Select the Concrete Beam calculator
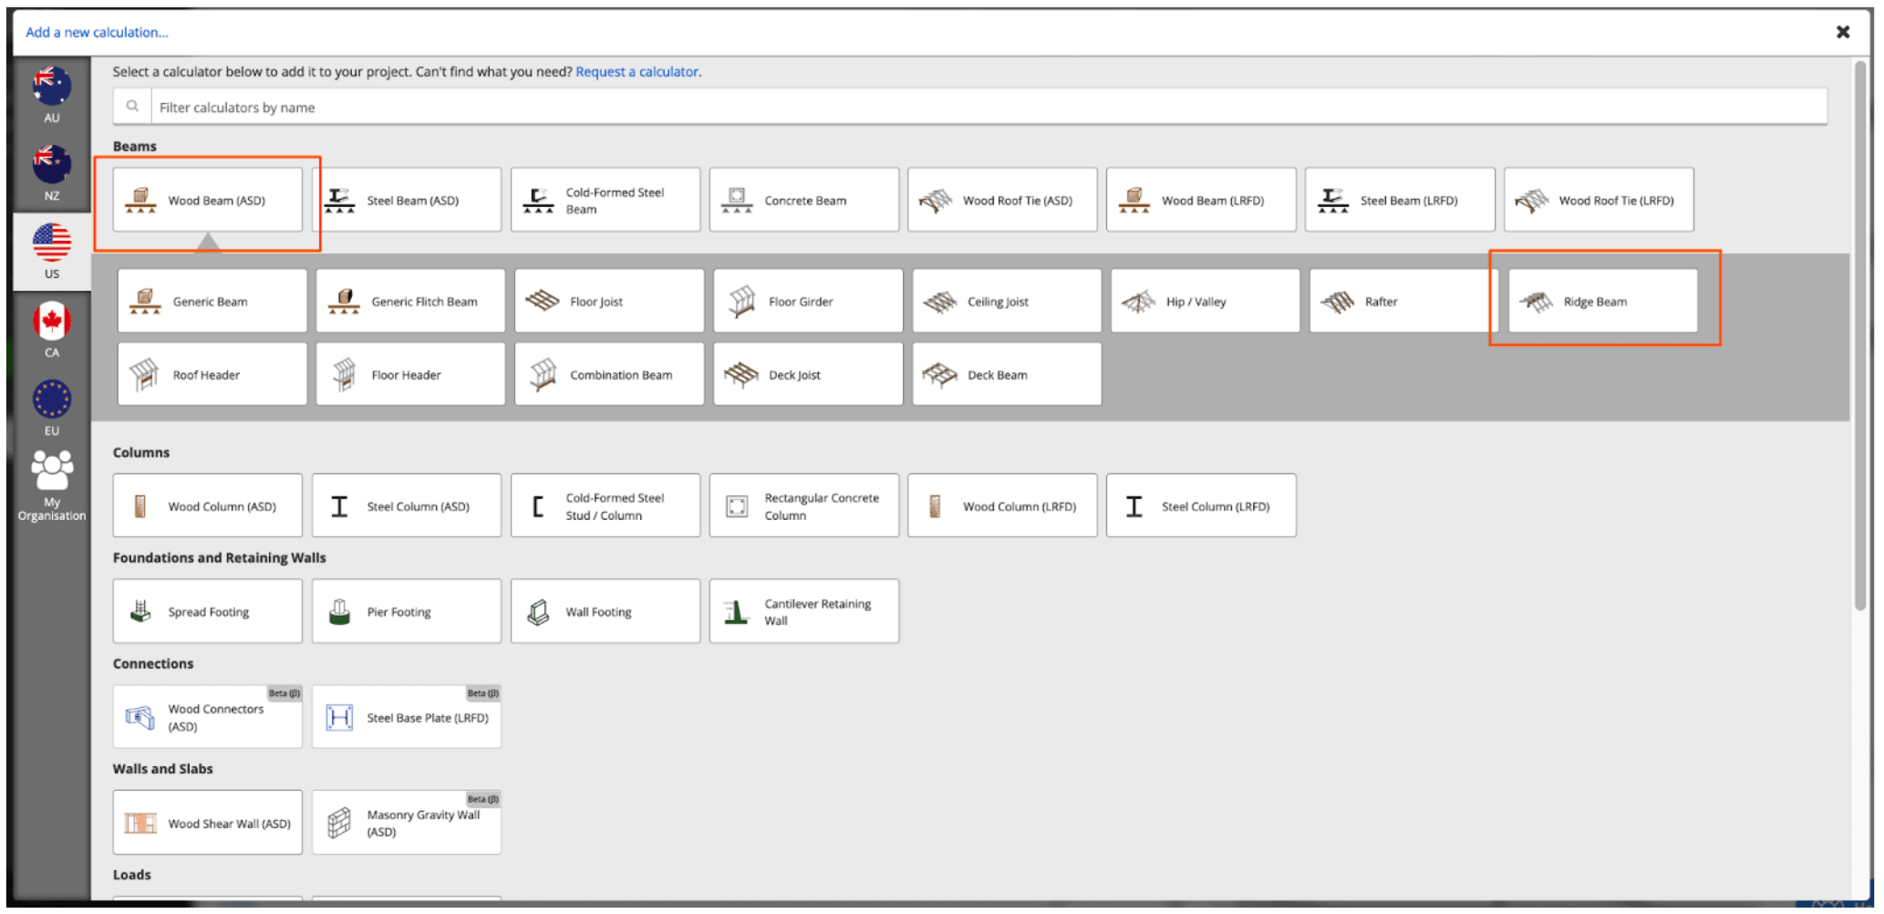The image size is (1884, 914). 804,200
